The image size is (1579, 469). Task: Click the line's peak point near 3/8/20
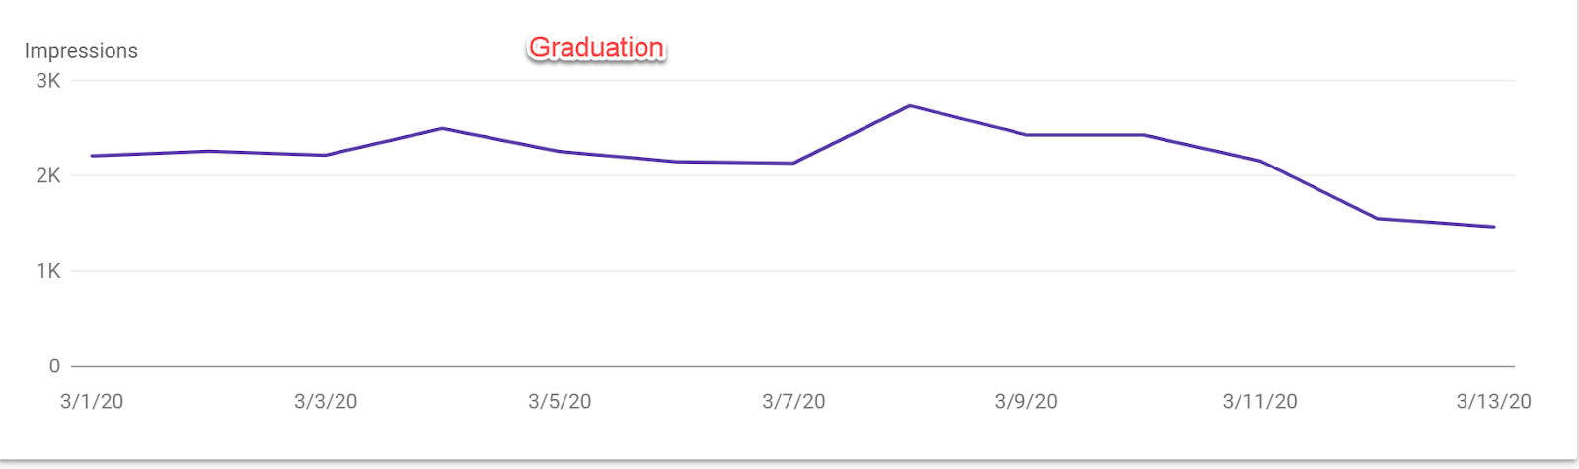910,105
